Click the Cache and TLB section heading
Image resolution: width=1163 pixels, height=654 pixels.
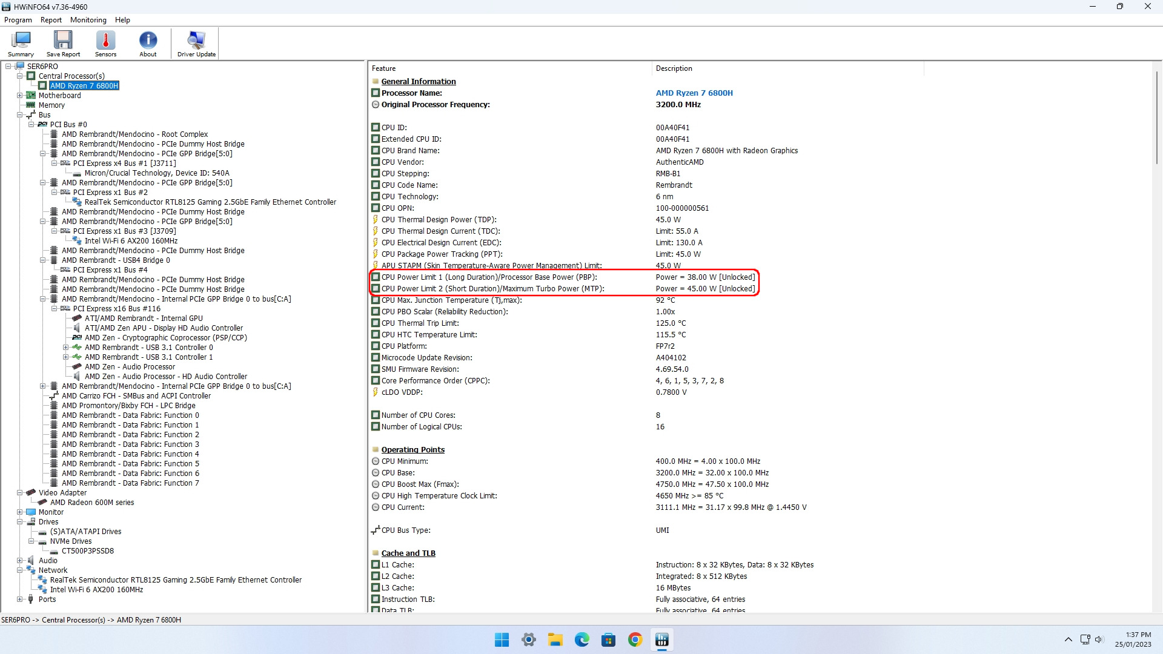(x=408, y=553)
